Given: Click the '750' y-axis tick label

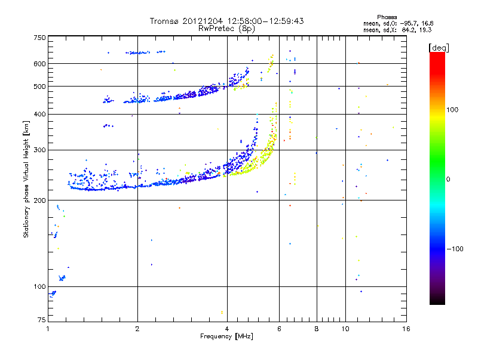Looking at the screenshot, I should (x=39, y=38).
